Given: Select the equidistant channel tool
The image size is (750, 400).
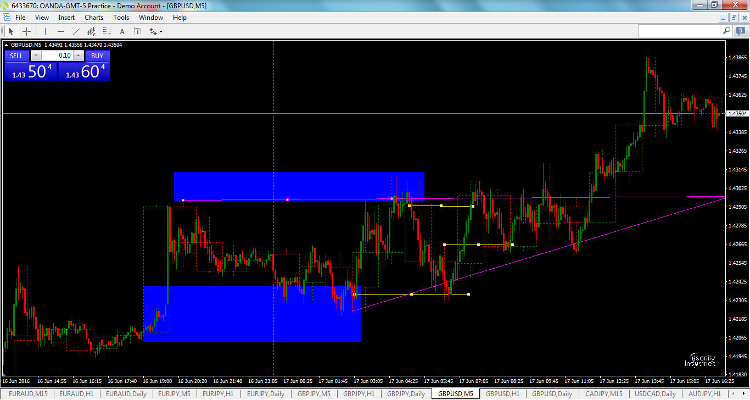Looking at the screenshot, I should pos(92,31).
